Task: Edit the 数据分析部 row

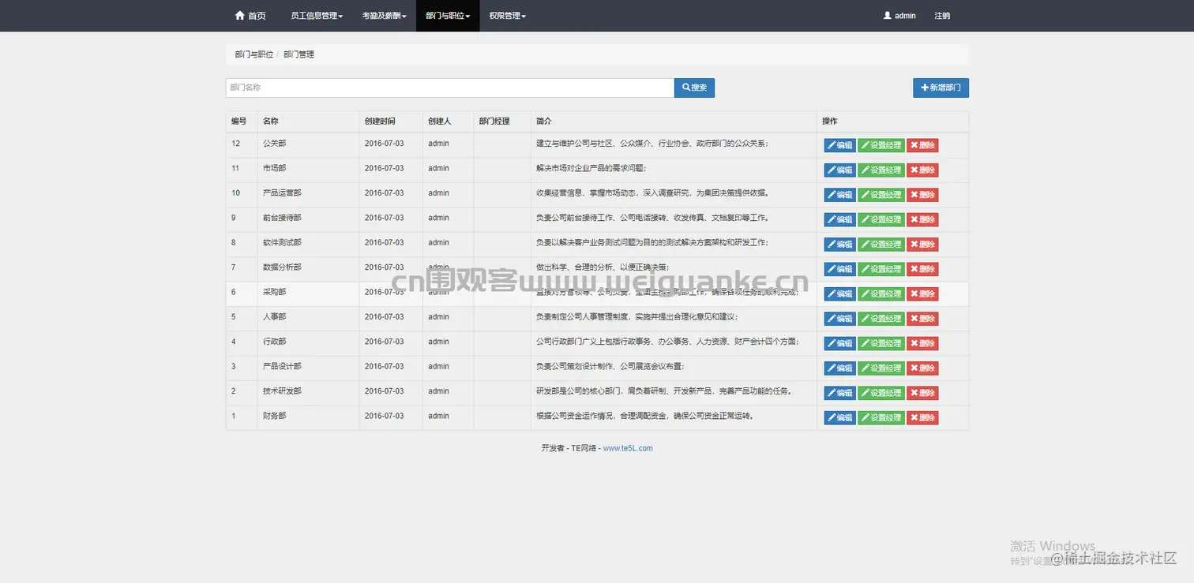Action: click(x=840, y=269)
